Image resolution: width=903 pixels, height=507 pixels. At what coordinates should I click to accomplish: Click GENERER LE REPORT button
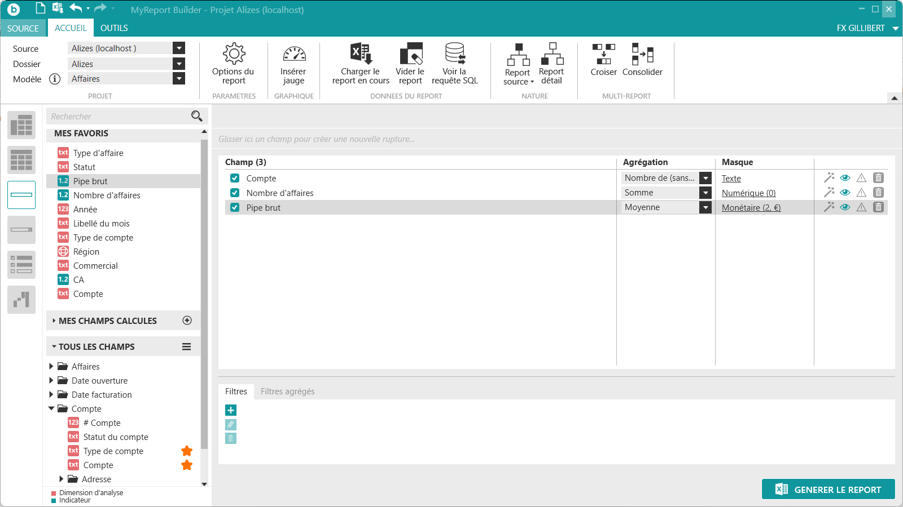(828, 489)
